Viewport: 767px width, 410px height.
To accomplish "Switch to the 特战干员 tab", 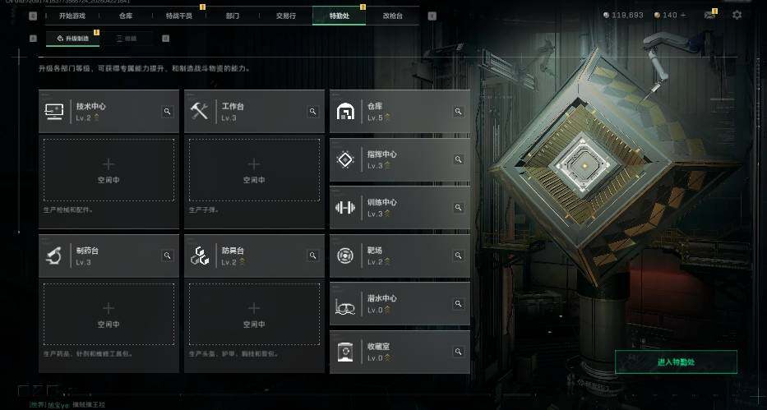I will [x=179, y=16].
